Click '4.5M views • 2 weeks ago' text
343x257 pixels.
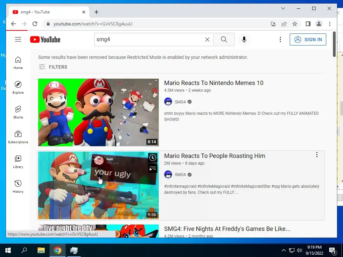[188, 90]
